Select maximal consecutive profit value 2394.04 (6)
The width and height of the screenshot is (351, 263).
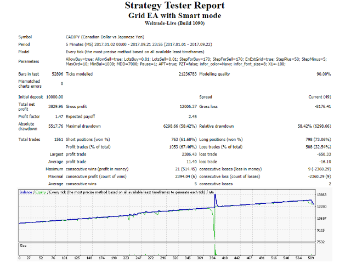[186, 176]
